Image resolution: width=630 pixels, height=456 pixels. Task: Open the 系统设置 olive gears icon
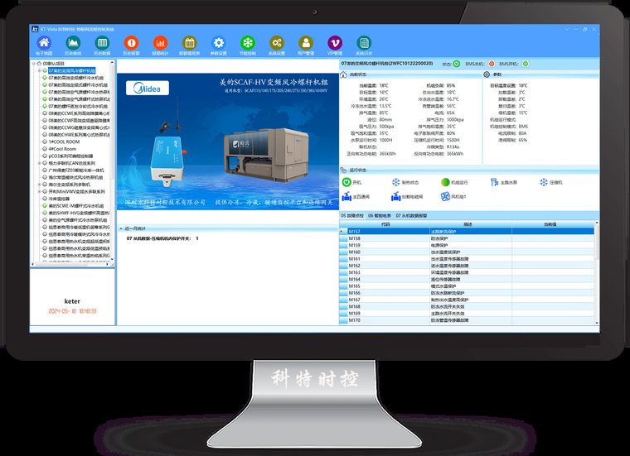pos(276,42)
